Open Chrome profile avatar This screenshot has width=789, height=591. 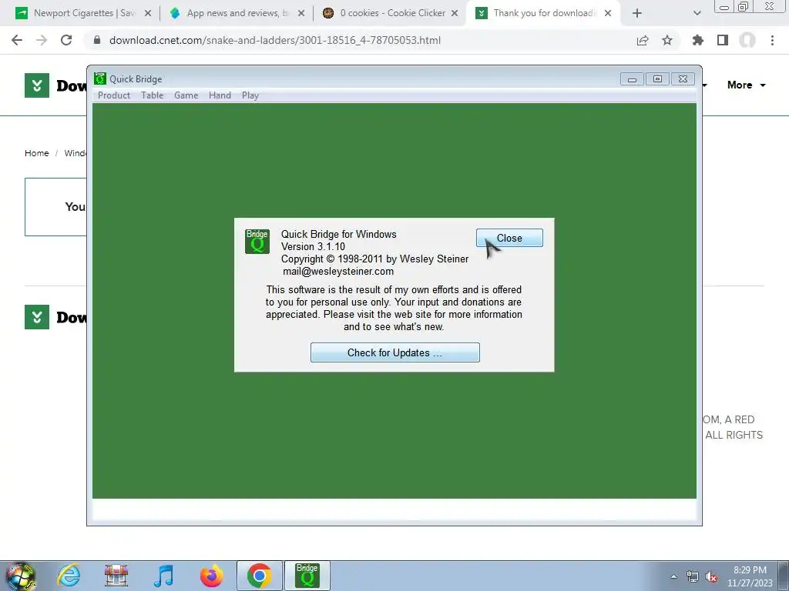pos(747,40)
